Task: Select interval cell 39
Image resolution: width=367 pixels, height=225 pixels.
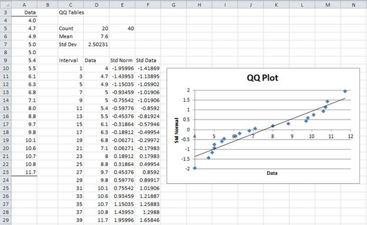Action: coord(71,220)
